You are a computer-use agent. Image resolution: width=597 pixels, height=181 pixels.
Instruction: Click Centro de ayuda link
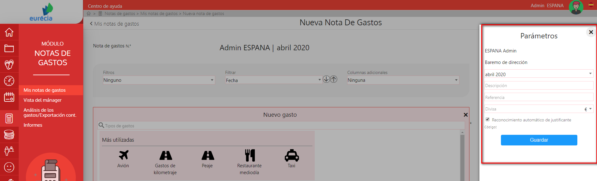[105, 6]
